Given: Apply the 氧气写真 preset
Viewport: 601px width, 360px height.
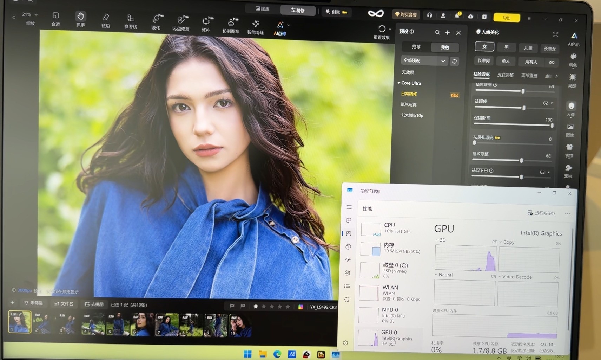Looking at the screenshot, I should click(x=409, y=104).
